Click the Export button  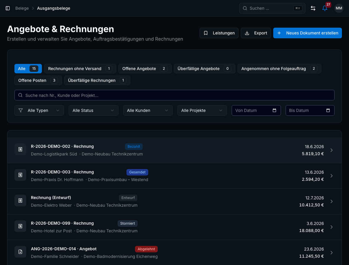pos(256,33)
